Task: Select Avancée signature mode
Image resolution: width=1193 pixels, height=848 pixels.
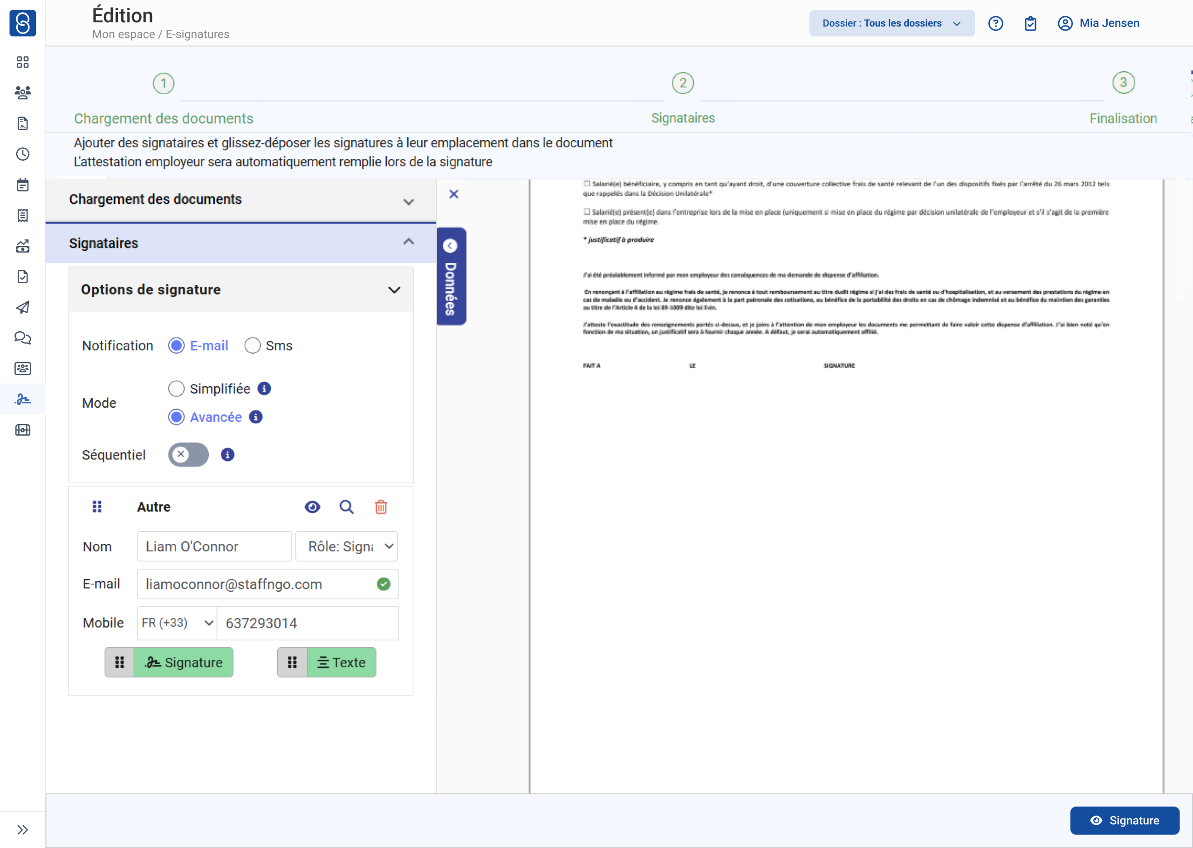Action: pos(177,417)
